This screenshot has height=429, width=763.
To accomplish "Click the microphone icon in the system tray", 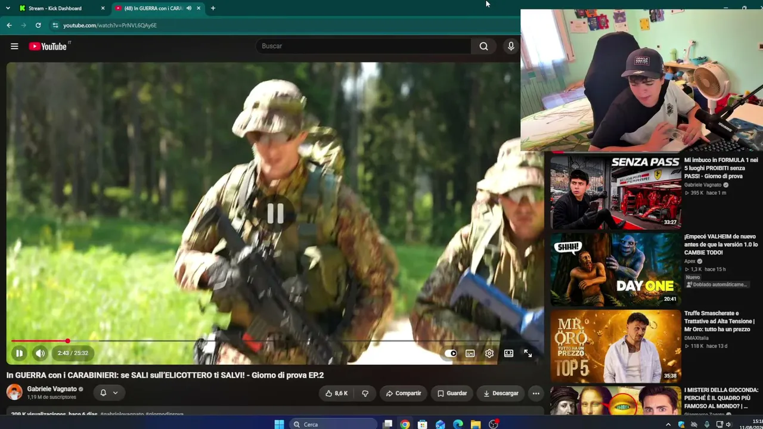I will 707,425.
